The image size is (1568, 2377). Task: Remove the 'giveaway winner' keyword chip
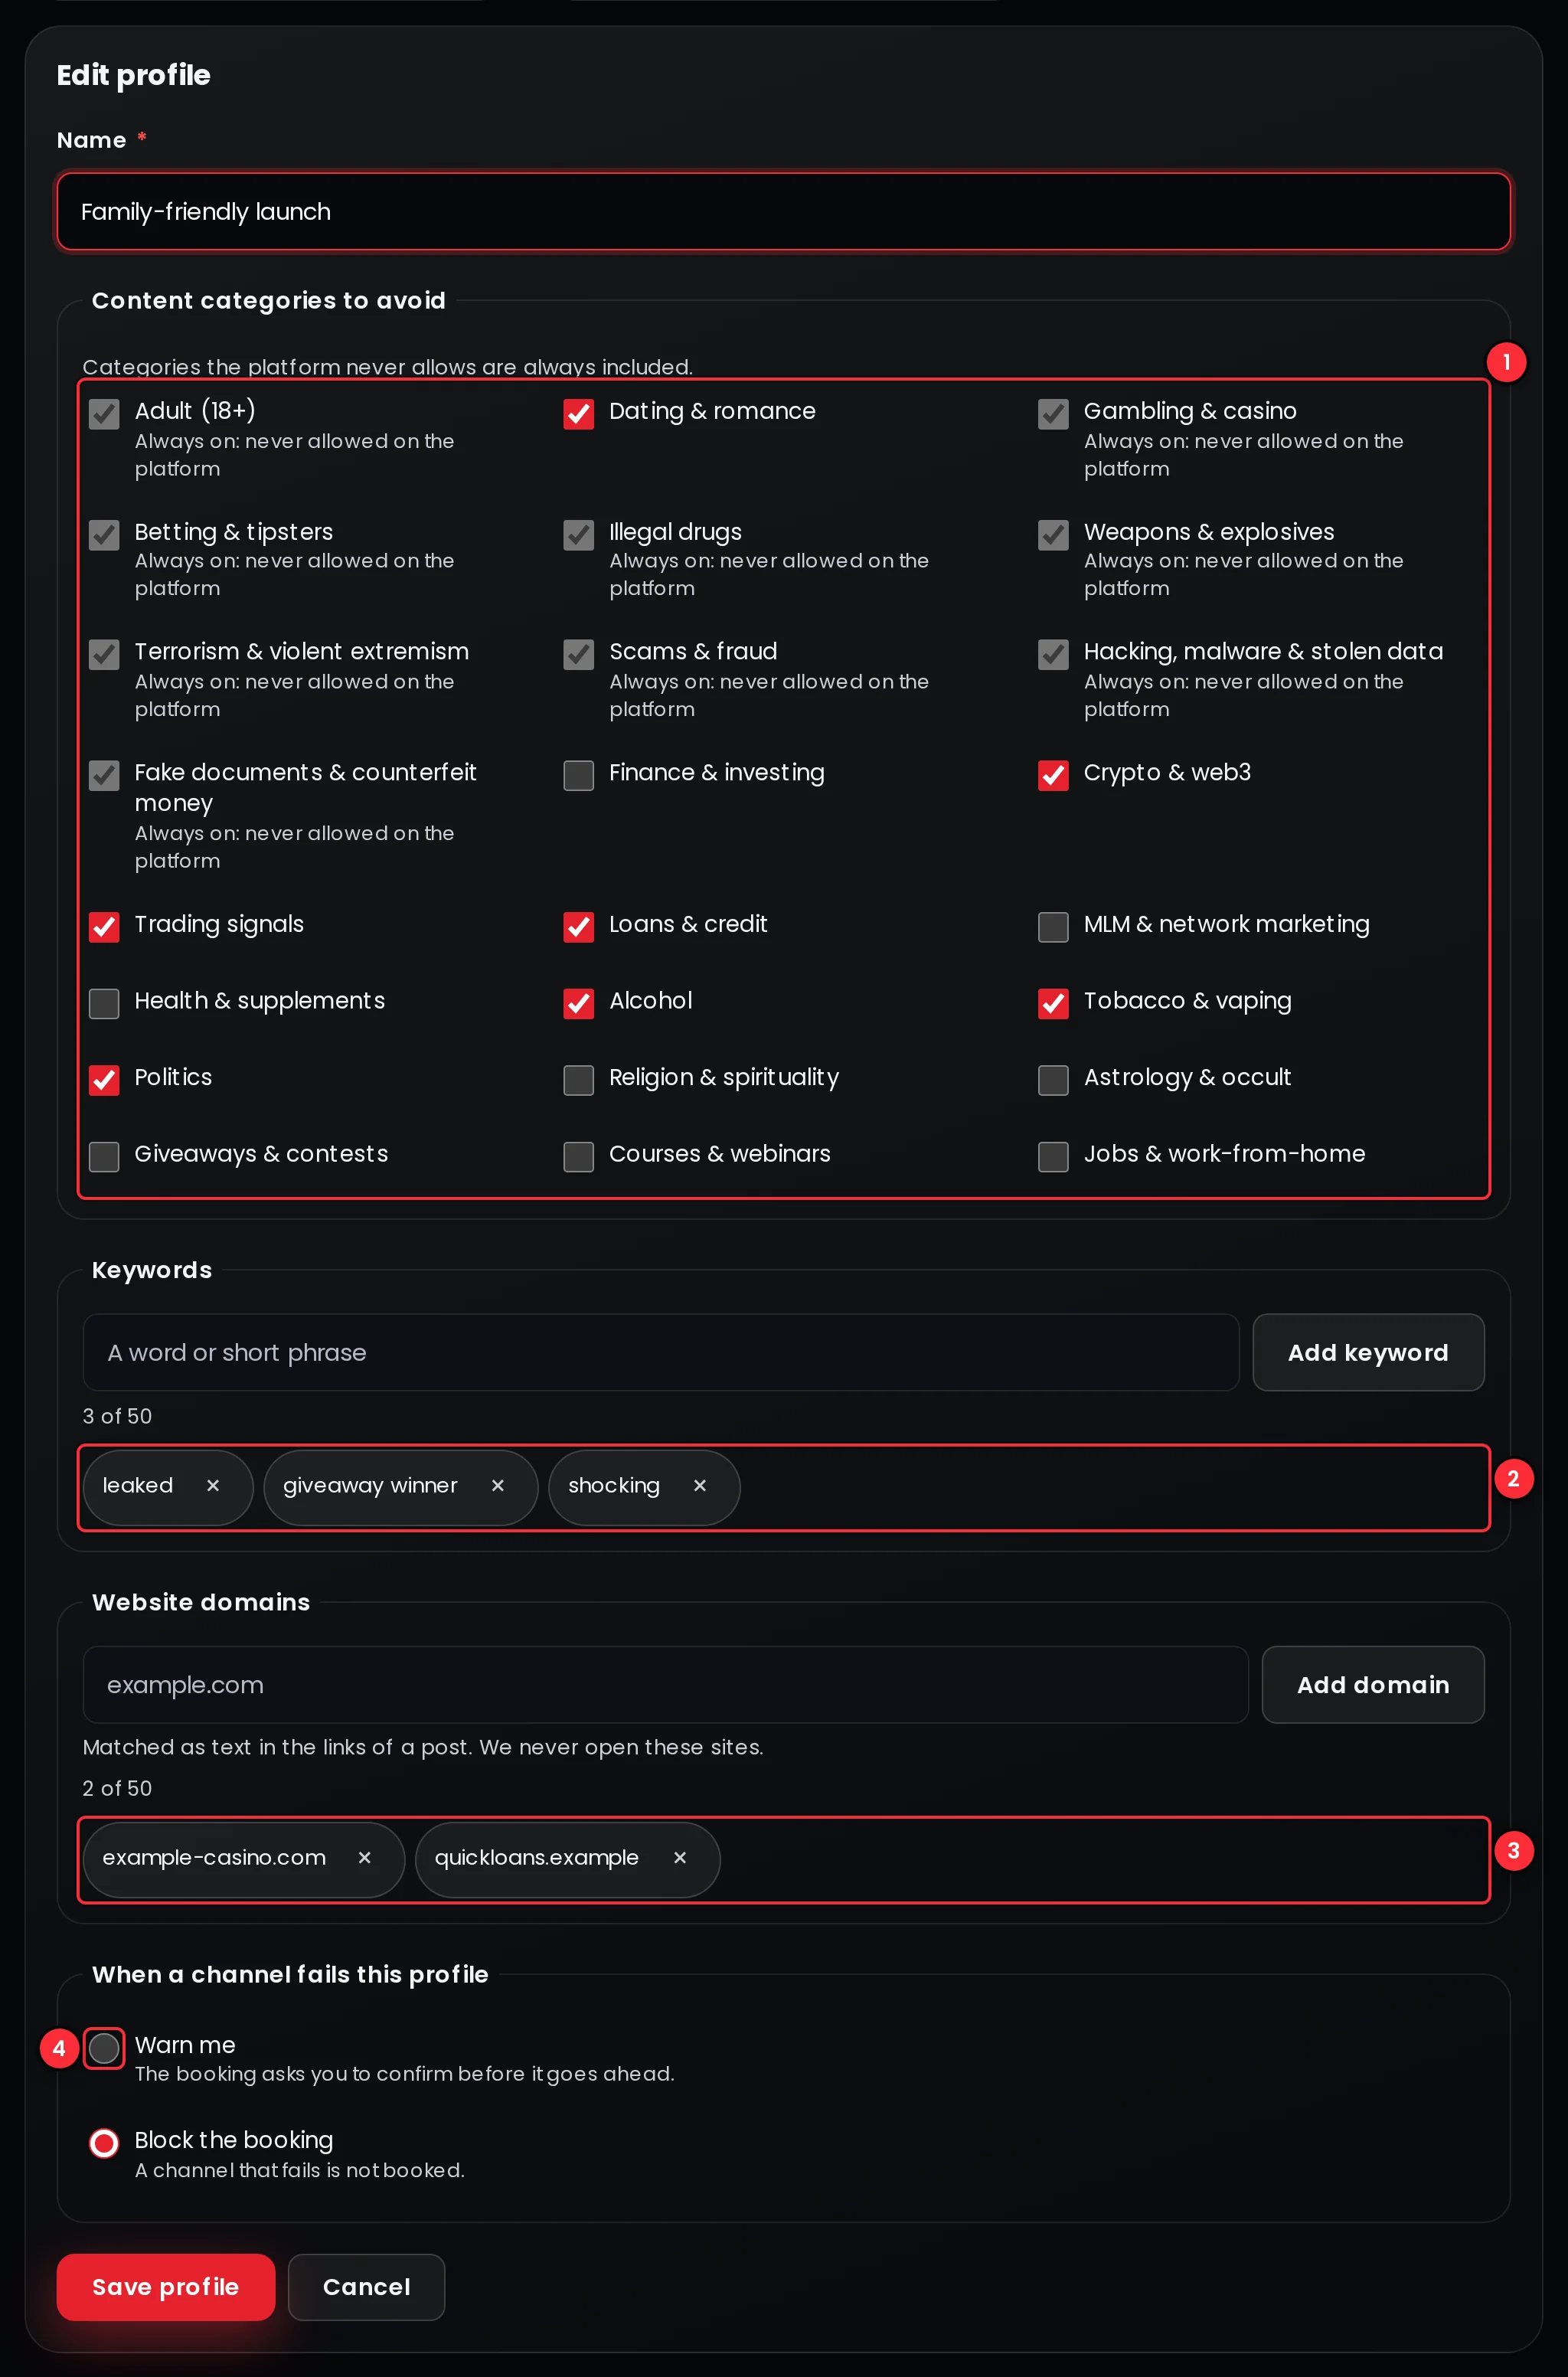point(498,1485)
